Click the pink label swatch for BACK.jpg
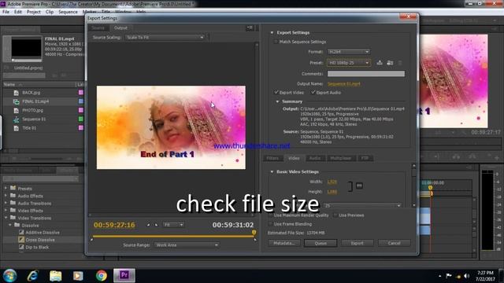 click(80, 93)
